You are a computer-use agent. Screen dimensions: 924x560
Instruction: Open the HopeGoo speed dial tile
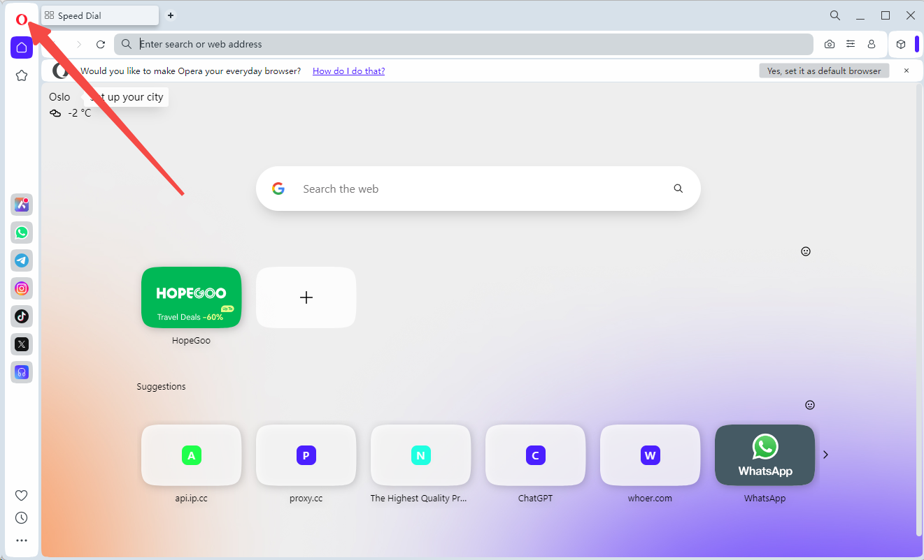[x=191, y=297]
